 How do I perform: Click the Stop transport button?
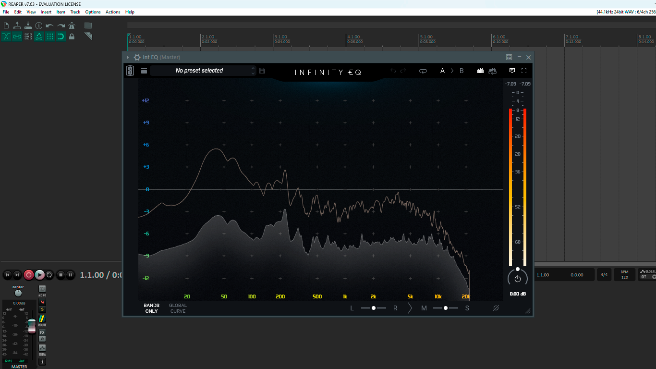tap(61, 275)
